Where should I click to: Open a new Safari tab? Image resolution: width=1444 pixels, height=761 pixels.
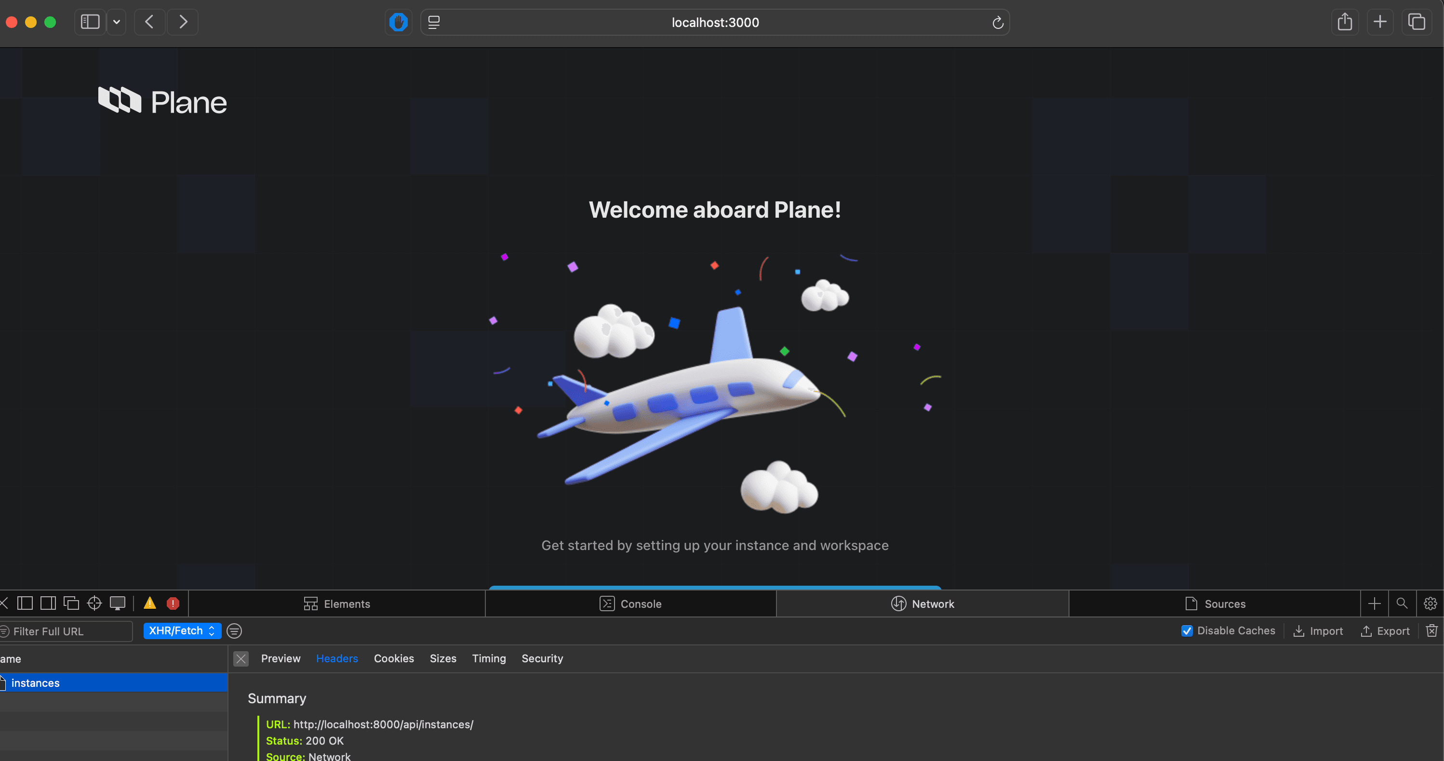[x=1379, y=23]
